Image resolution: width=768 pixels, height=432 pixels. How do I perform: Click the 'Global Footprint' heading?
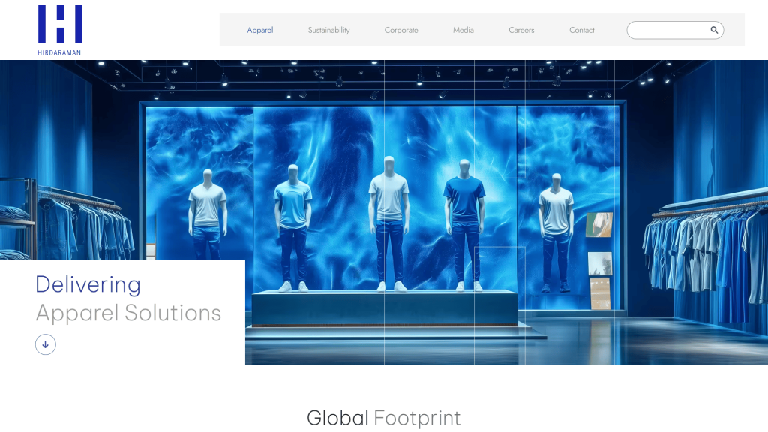383,418
